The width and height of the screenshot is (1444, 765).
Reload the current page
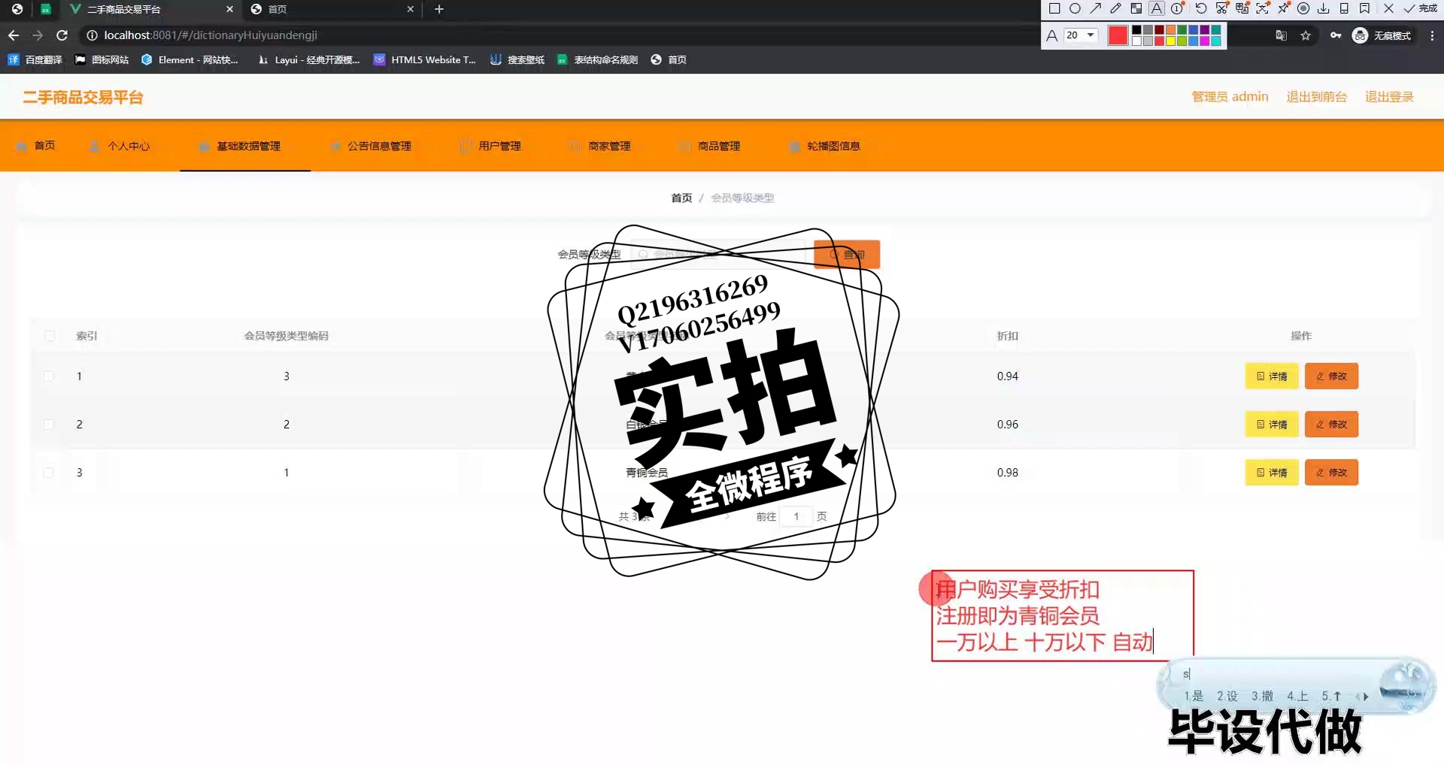coord(62,35)
